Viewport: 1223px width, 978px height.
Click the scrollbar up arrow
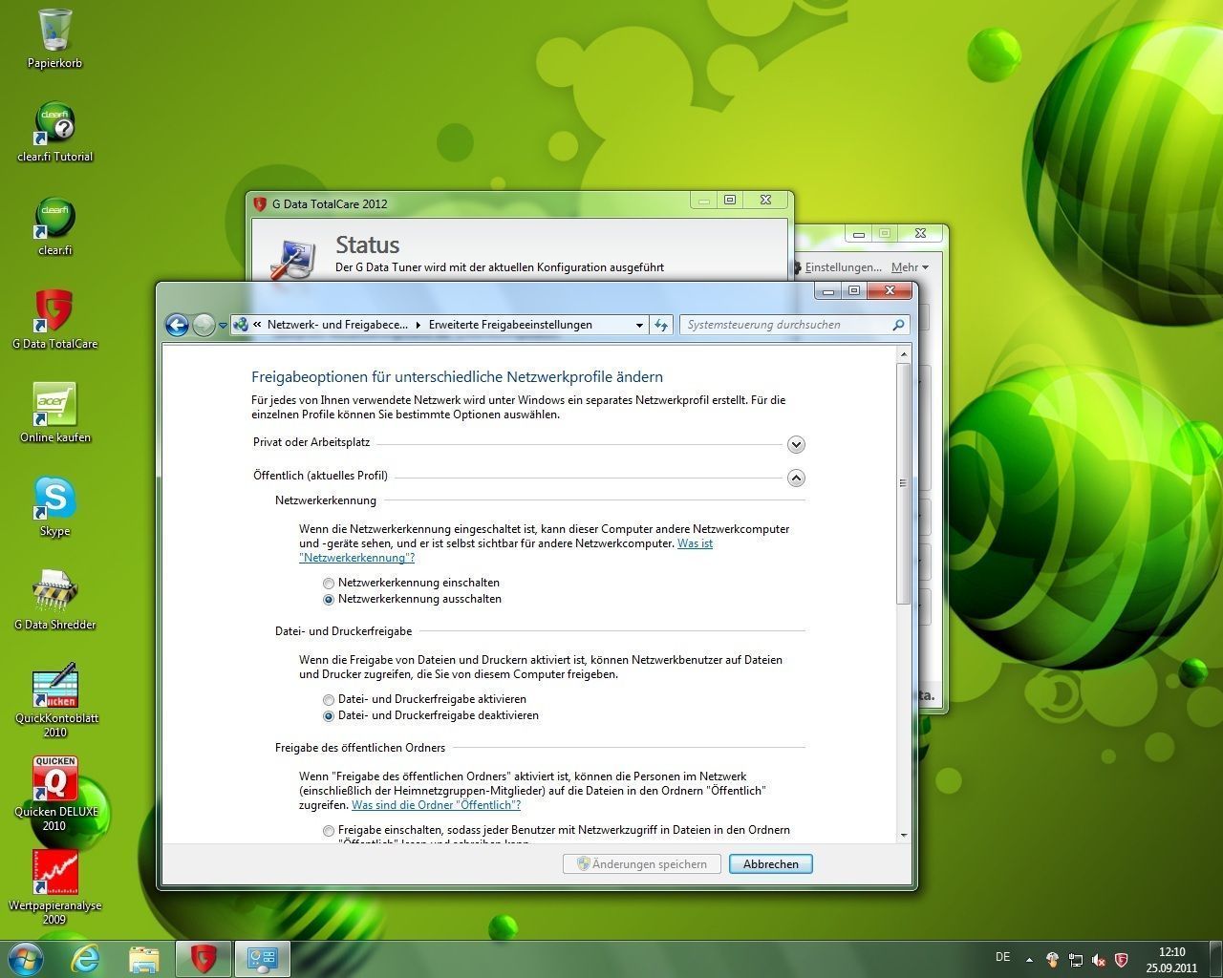[x=903, y=355]
